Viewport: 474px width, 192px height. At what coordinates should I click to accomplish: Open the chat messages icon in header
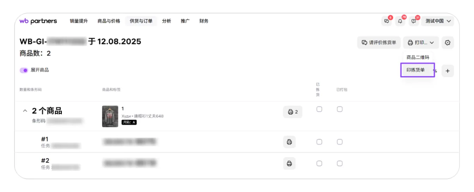(x=387, y=21)
